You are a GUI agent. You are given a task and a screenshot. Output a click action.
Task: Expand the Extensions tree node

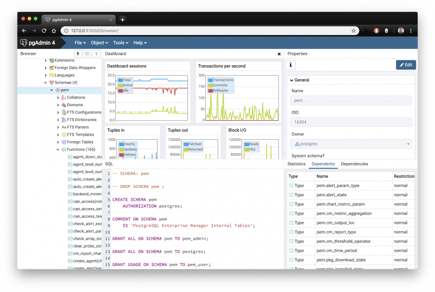(46, 60)
